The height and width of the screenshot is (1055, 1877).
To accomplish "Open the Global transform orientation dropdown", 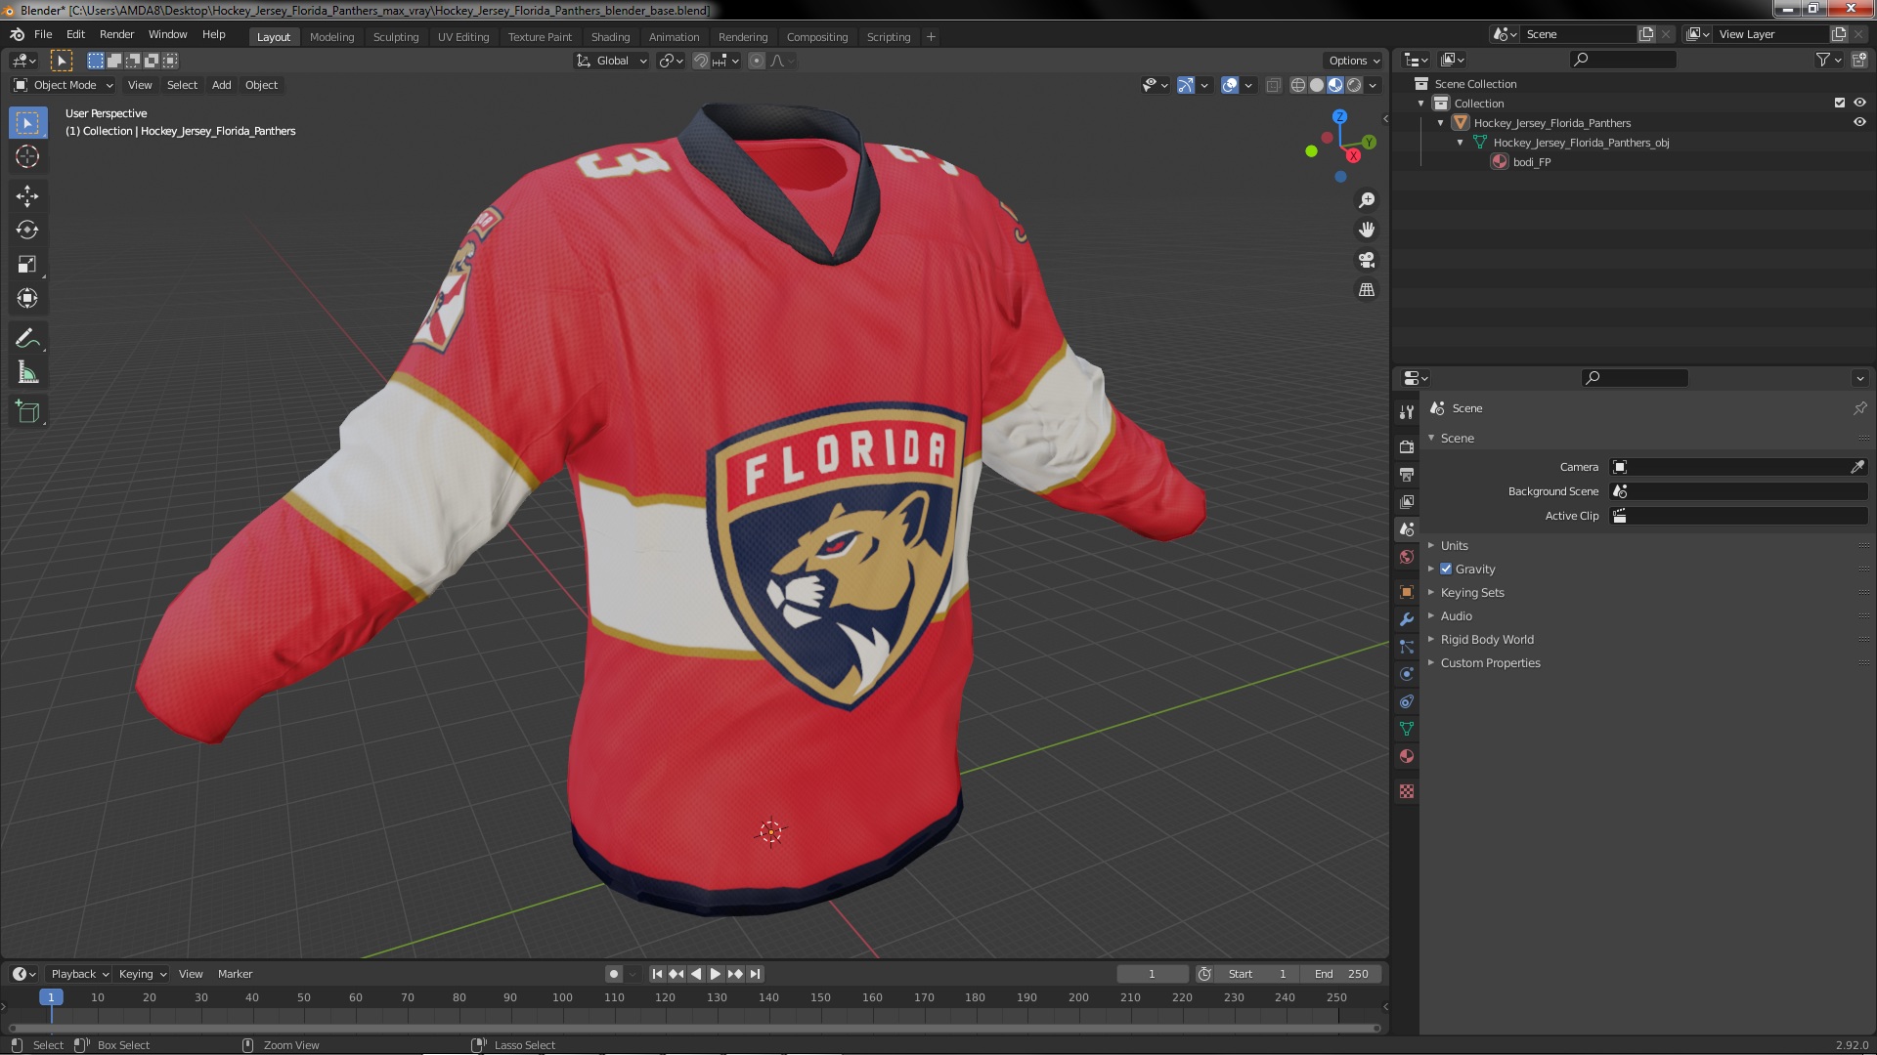I will (x=612, y=61).
